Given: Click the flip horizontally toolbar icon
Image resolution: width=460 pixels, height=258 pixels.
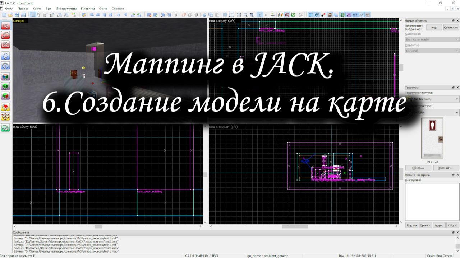Looking at the screenshot, I should pos(119,15).
